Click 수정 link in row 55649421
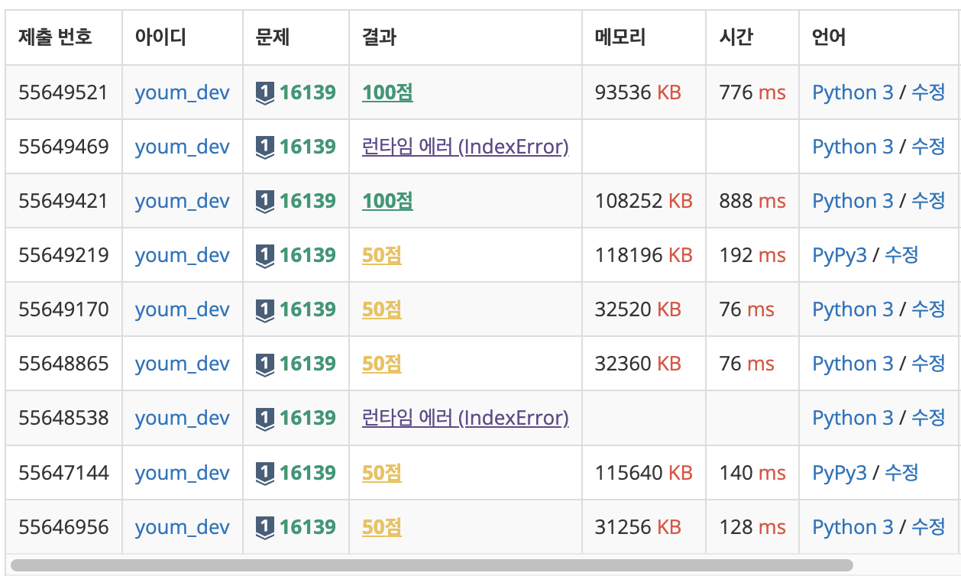The image size is (961, 576). tap(929, 201)
